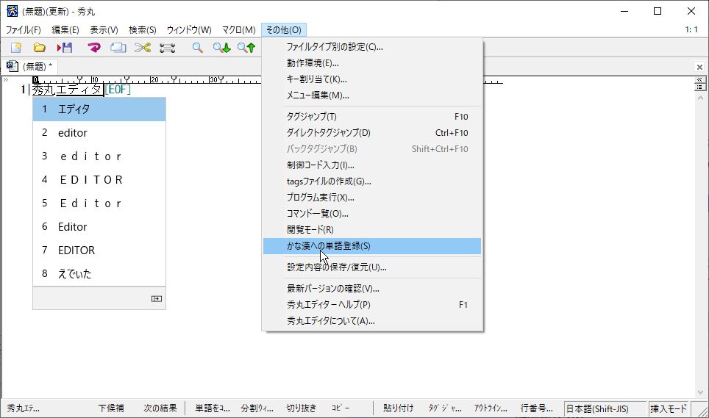Screen dimensions: 709x418
Task: Click the 秀丸エデ... function key button
Action: [x=23, y=408]
